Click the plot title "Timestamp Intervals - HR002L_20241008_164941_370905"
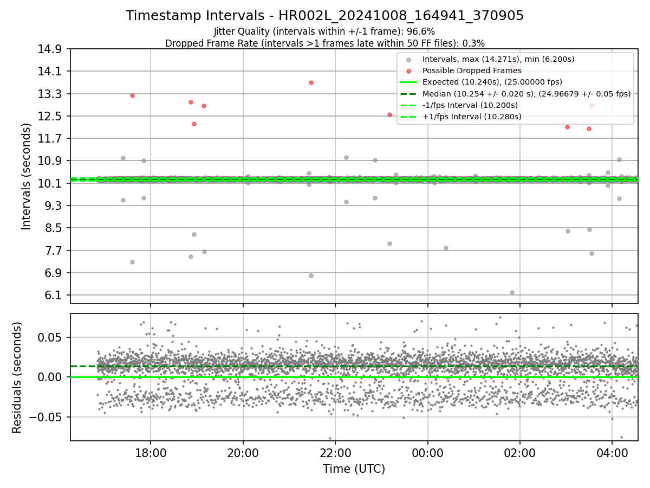Viewport: 650px width, 488px height. tap(324, 16)
